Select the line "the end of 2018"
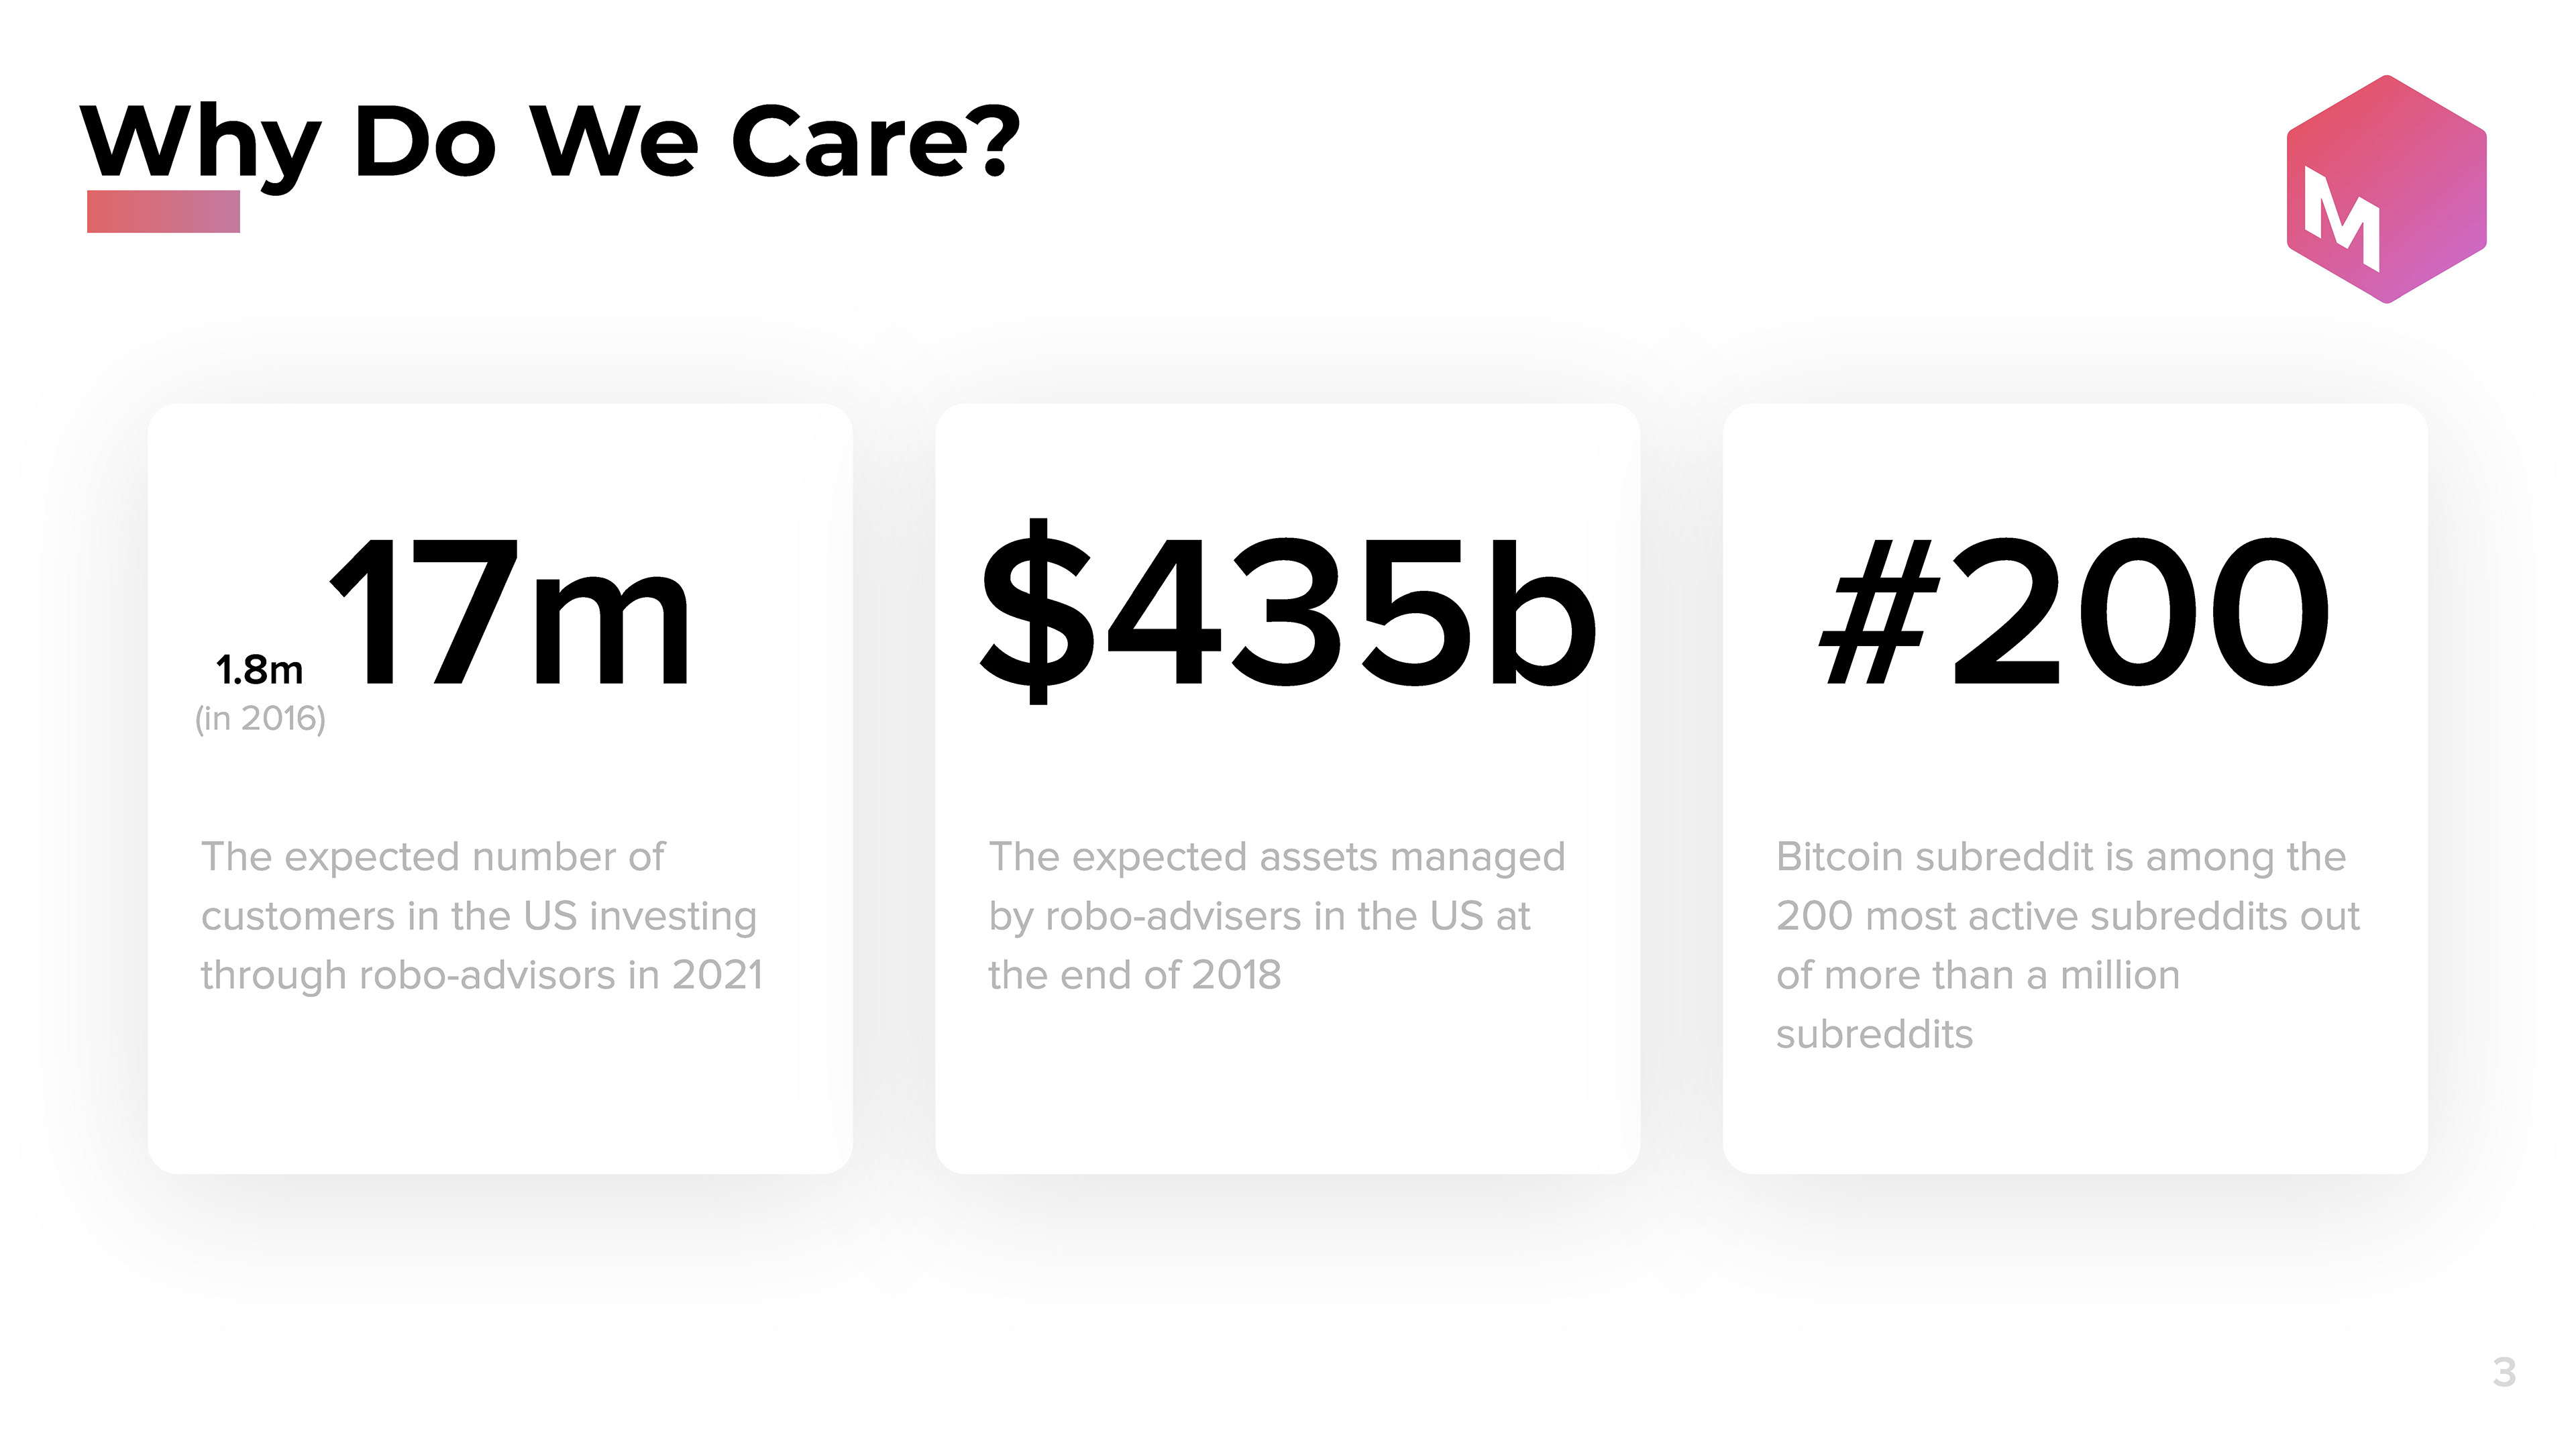The height and width of the screenshot is (1449, 2576). [1134, 975]
